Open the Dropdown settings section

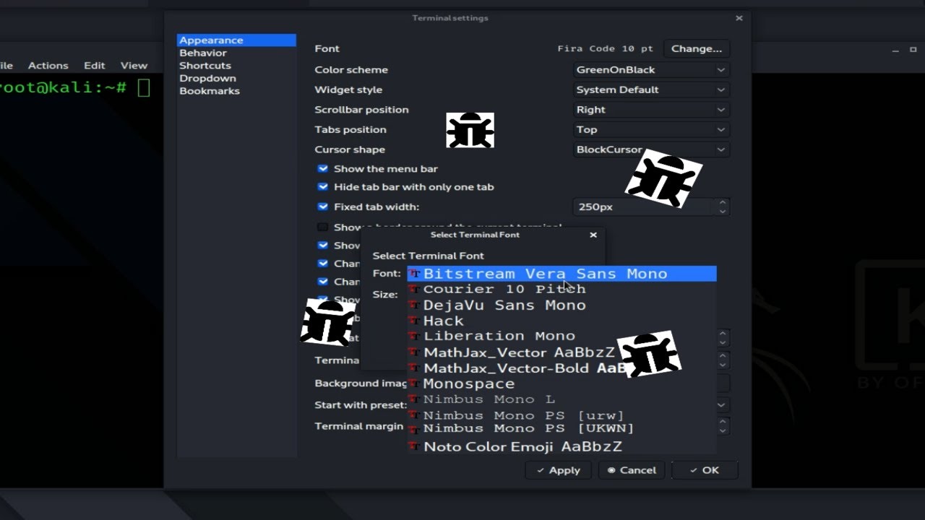pyautogui.click(x=207, y=78)
